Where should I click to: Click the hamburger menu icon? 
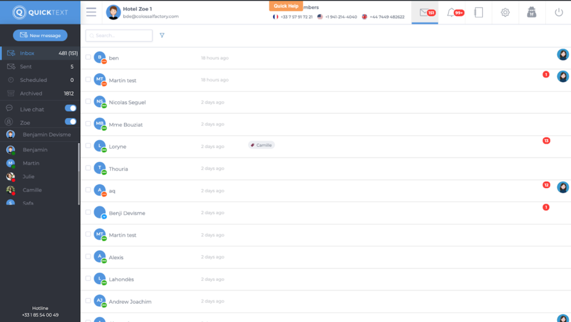pyautogui.click(x=91, y=12)
